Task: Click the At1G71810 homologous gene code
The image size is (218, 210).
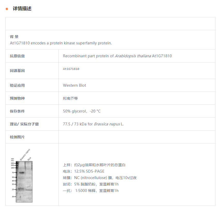Action: tap(71, 69)
